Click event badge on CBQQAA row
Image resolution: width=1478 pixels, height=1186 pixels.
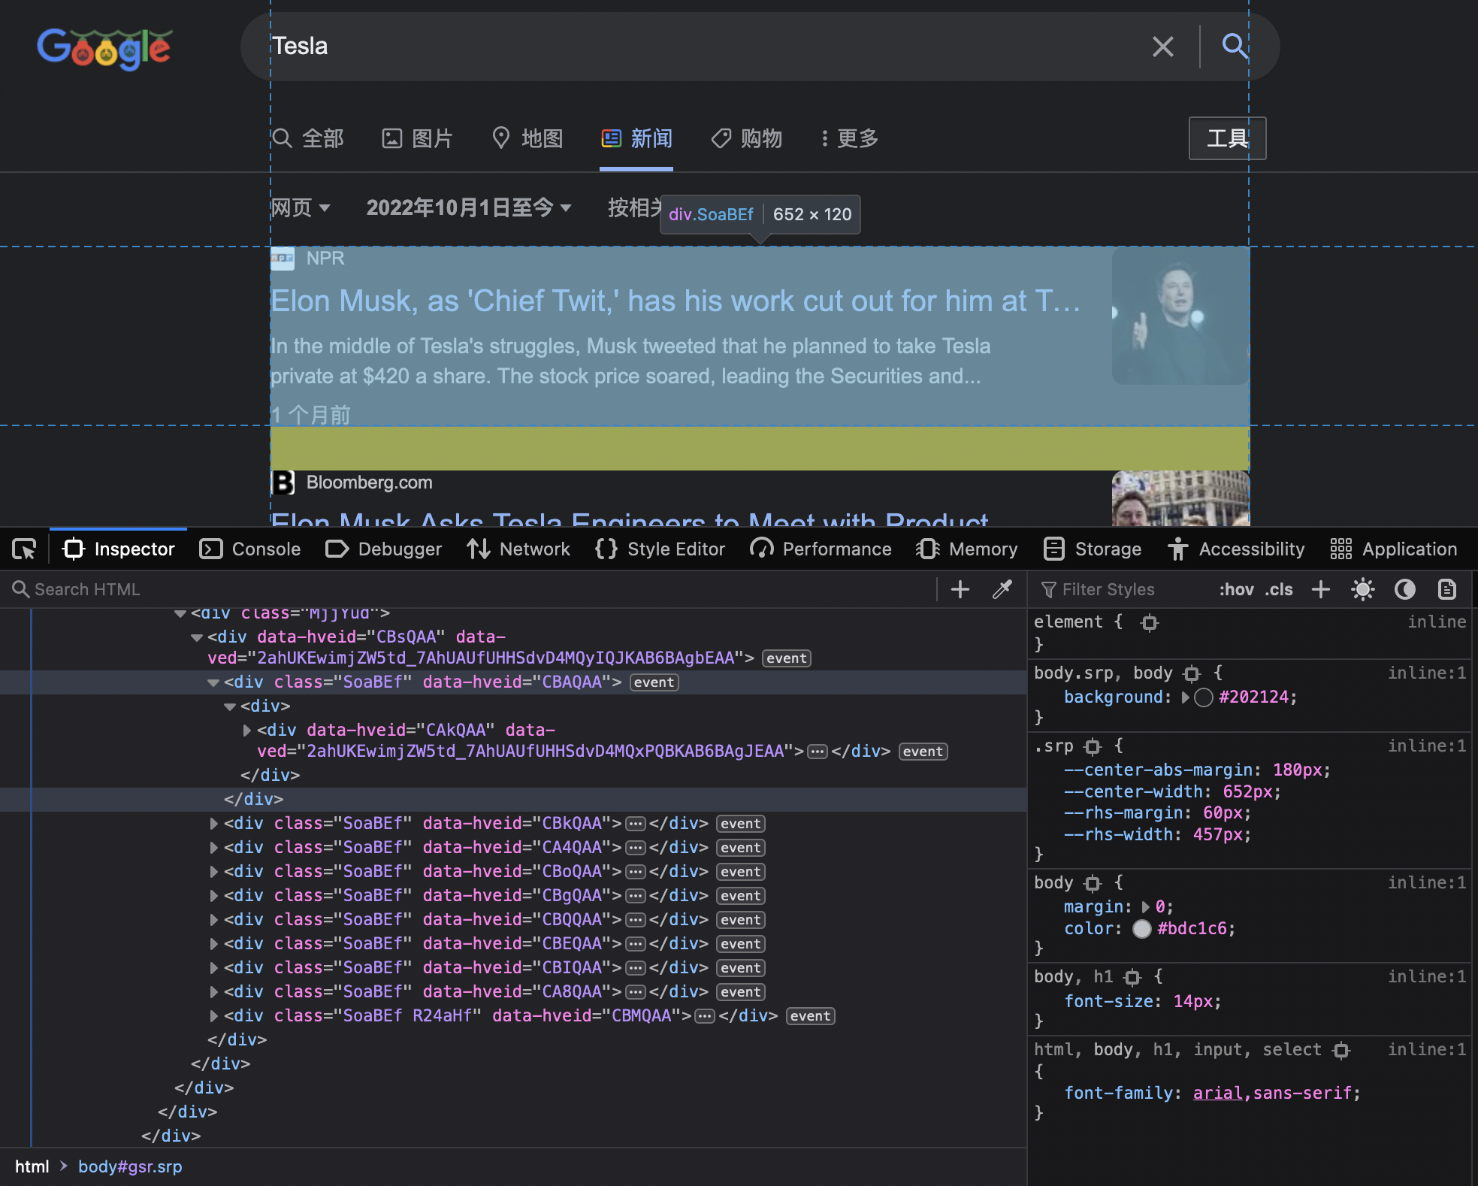[x=740, y=920]
